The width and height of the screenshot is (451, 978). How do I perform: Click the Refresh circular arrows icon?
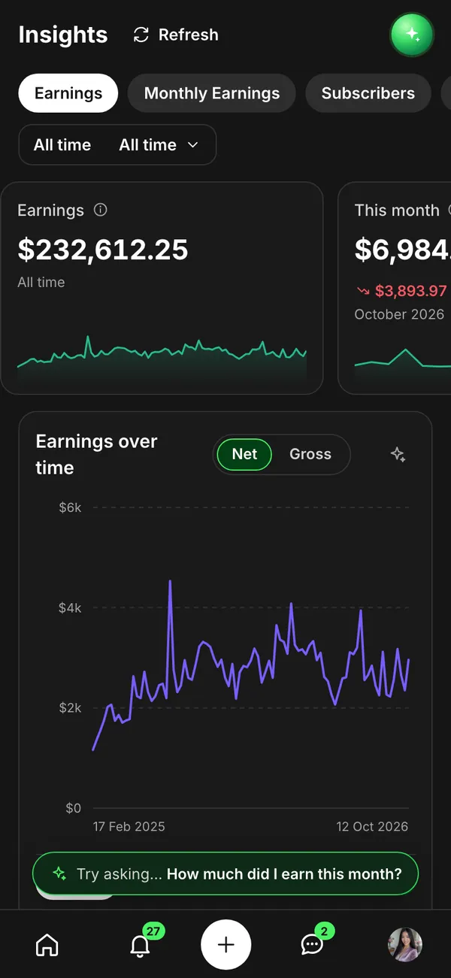pyautogui.click(x=141, y=35)
